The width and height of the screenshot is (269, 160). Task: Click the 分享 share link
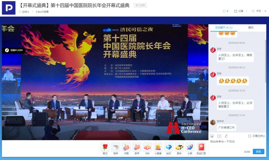(x=239, y=11)
